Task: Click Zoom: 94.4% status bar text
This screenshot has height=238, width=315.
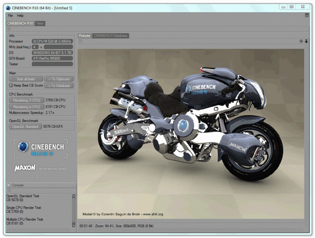Action: (x=105, y=226)
